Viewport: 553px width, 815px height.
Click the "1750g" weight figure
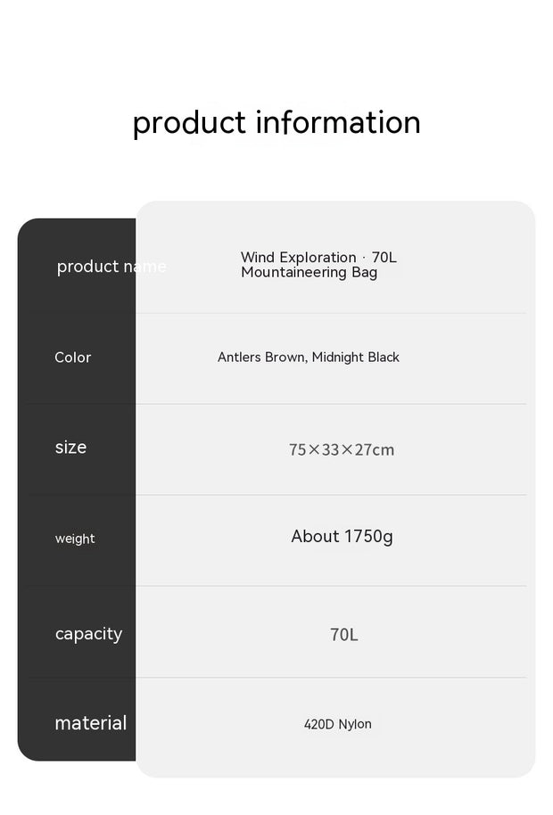point(368,537)
